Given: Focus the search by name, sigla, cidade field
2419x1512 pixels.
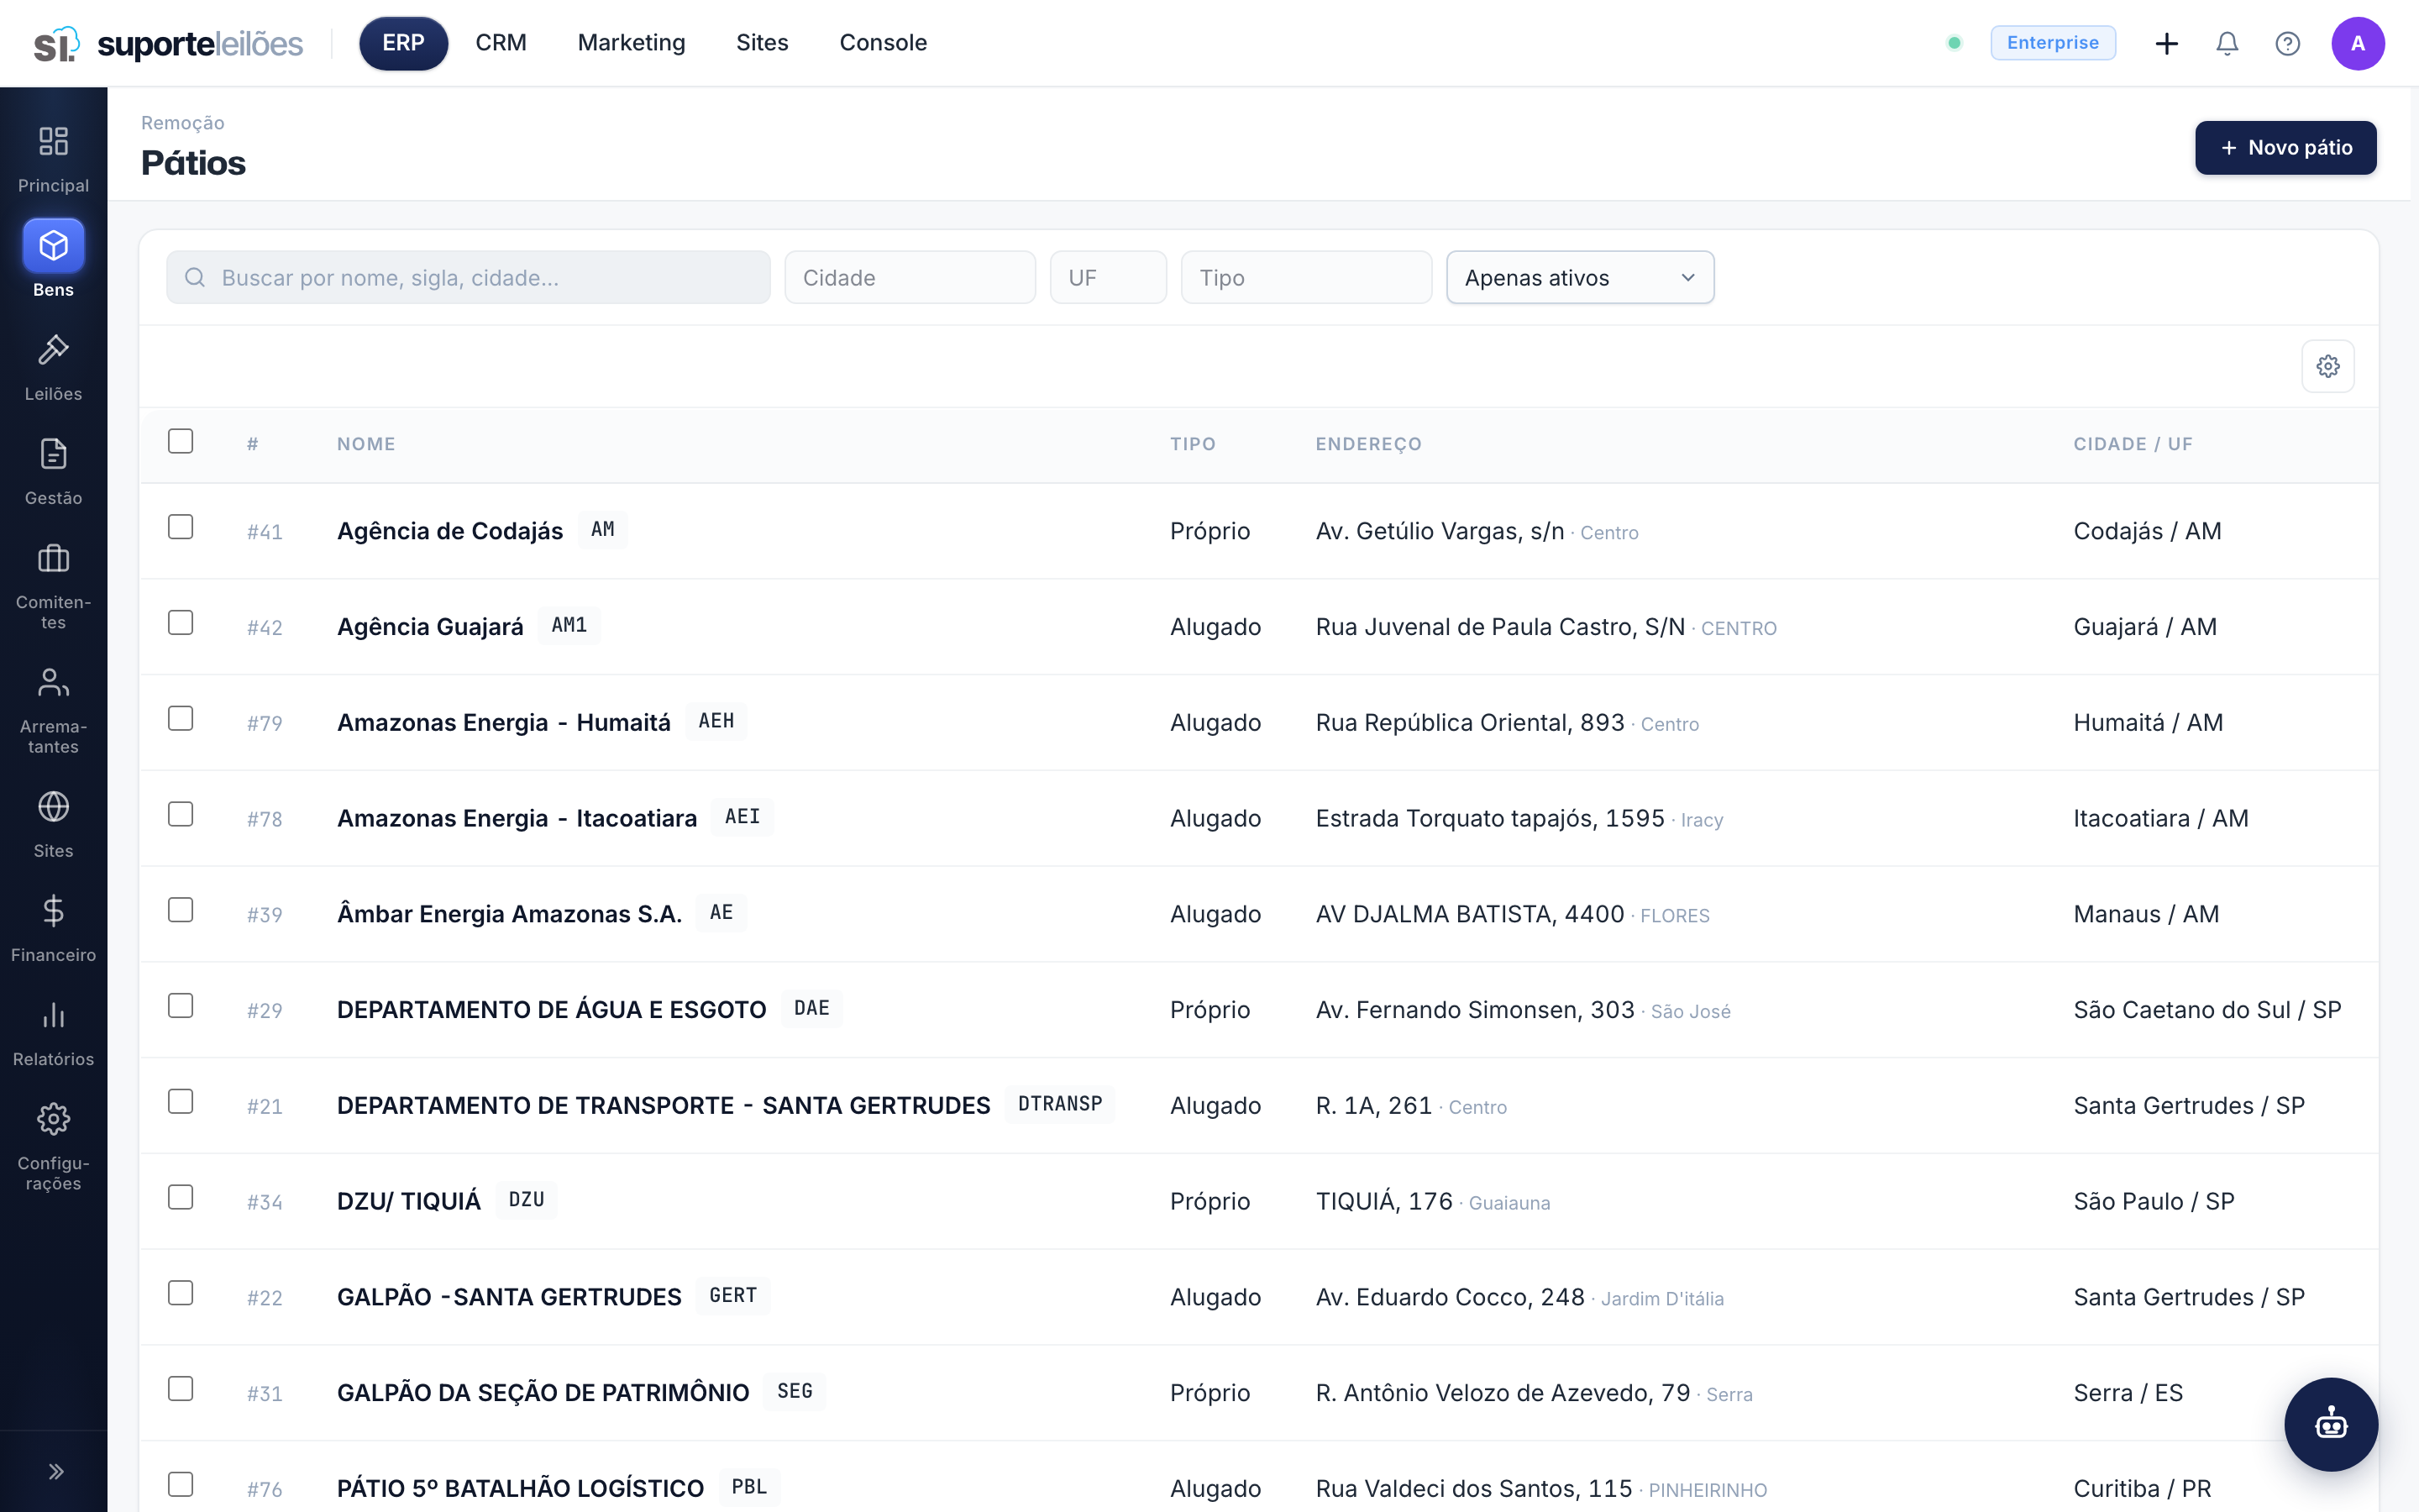Looking at the screenshot, I should click(469, 278).
